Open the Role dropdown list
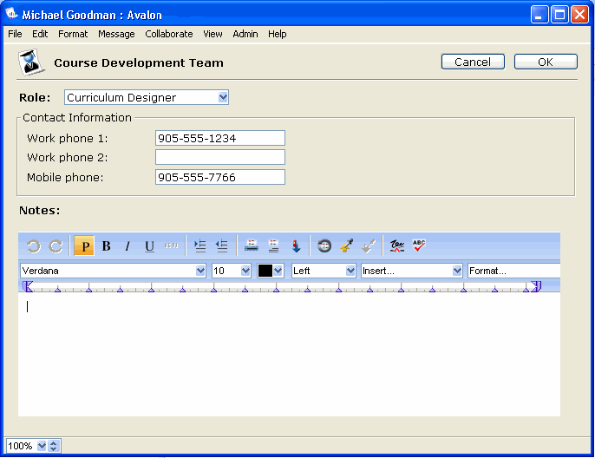Viewport: 595px width, 458px height. point(223,97)
